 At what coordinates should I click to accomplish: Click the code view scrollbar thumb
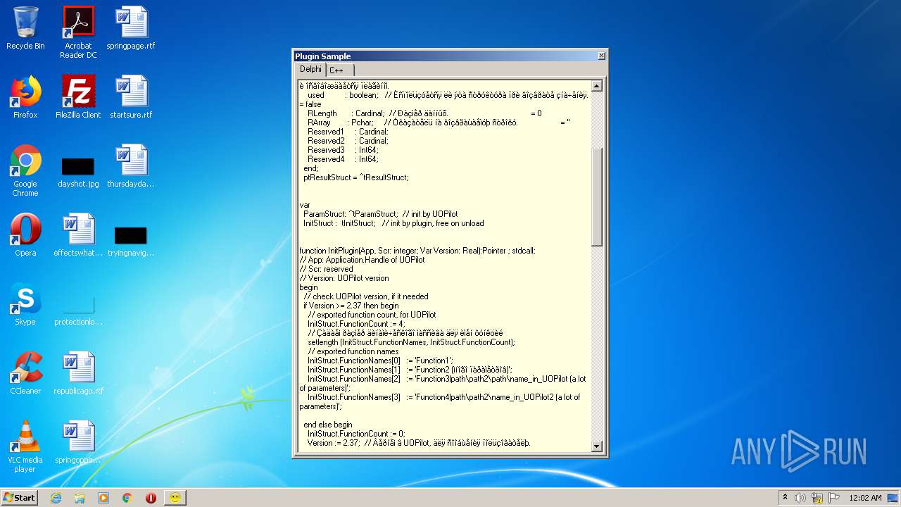pos(596,197)
